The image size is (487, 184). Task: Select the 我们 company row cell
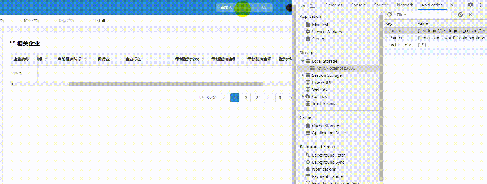[x=17, y=74]
